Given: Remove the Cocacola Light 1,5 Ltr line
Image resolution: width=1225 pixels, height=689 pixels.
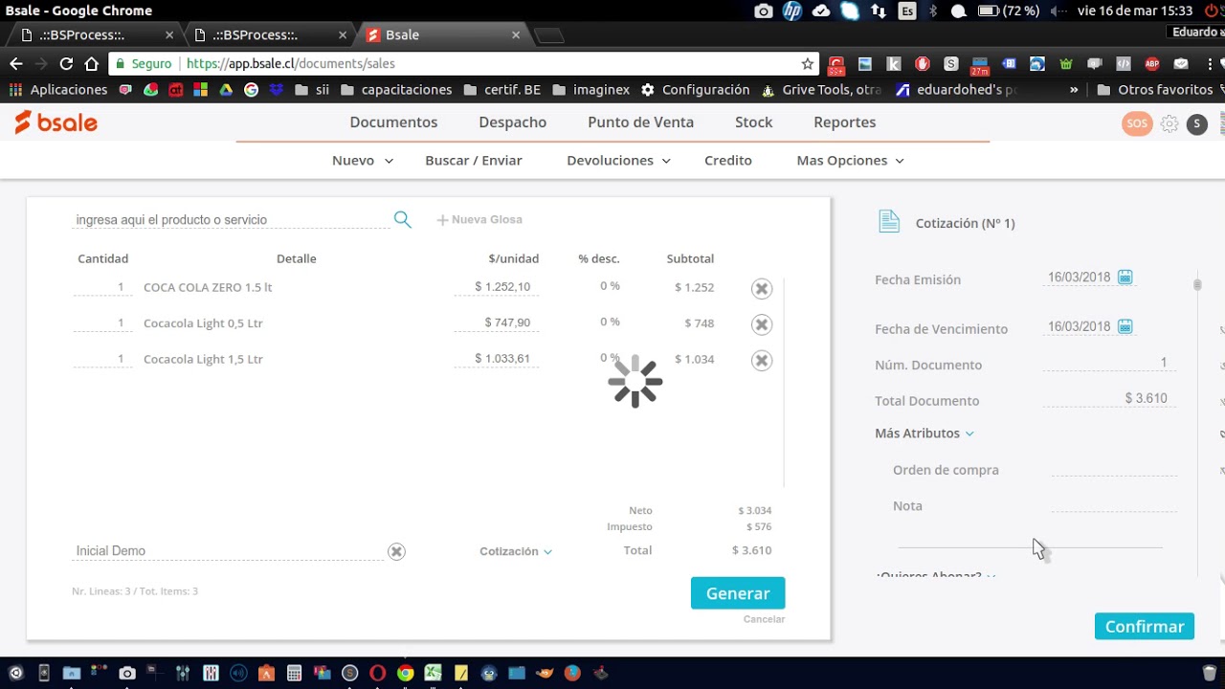Looking at the screenshot, I should 761,361.
